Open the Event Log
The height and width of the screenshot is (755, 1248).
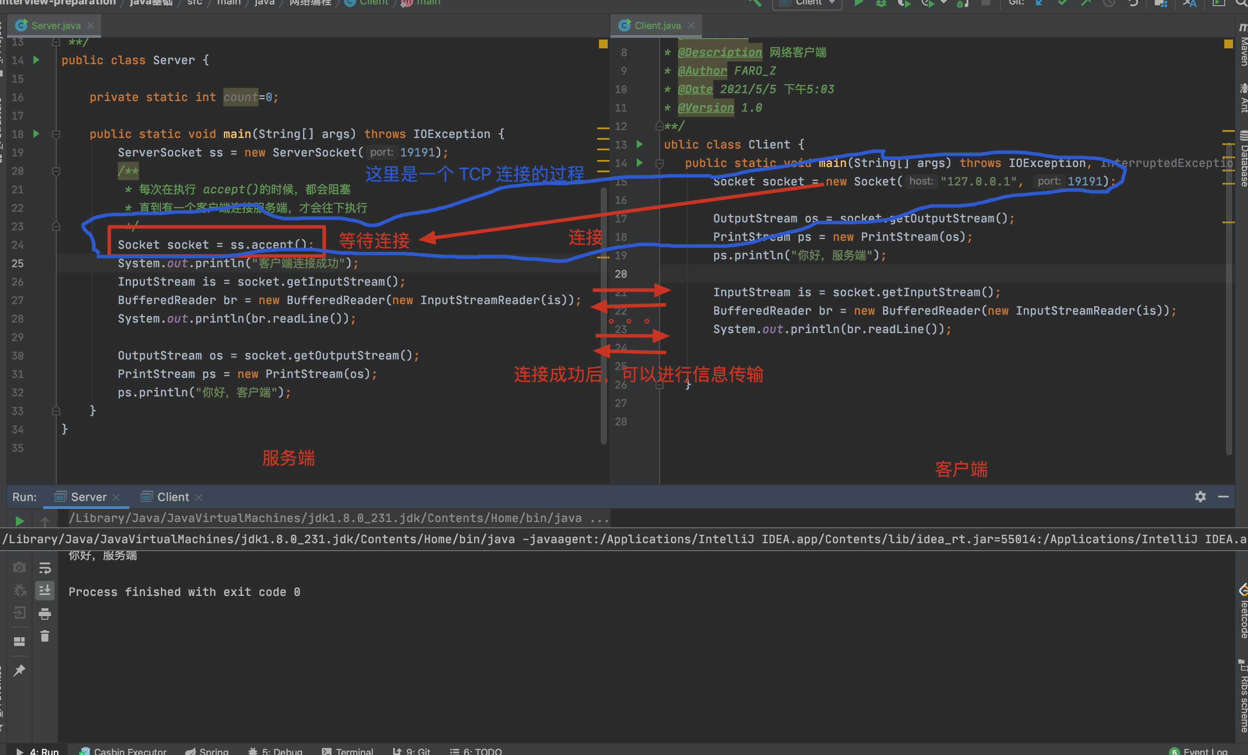coord(1198,751)
